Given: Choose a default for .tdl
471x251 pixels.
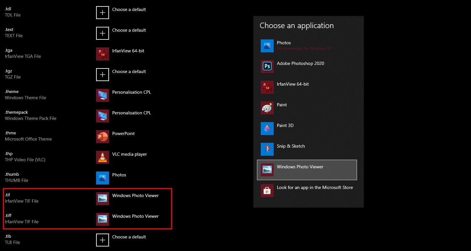Looking at the screenshot, I should [129, 10].
